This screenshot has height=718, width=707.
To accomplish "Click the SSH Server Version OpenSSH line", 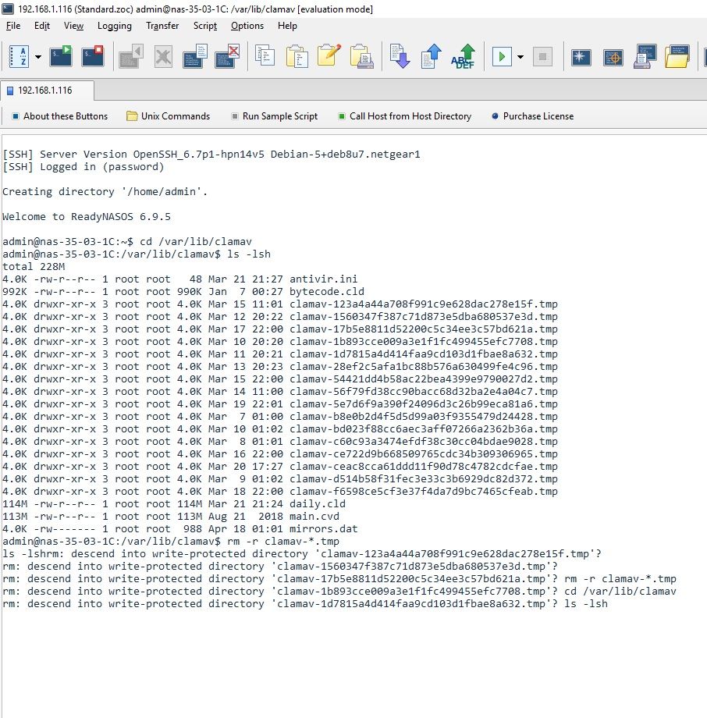I will click(211, 155).
